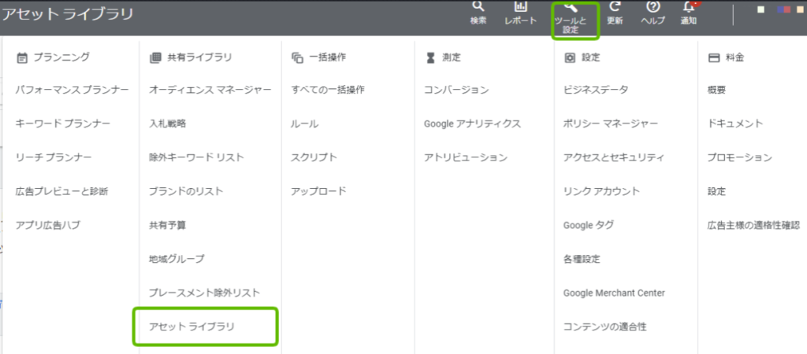Open the 通知 bell icon
Image resolution: width=807 pixels, height=354 pixels.
coord(689,6)
